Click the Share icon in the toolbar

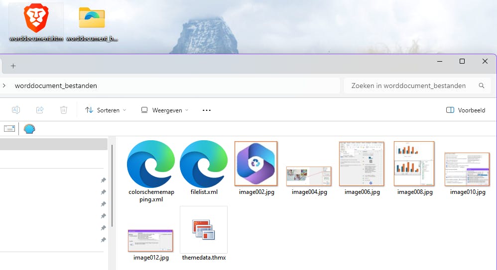40,110
